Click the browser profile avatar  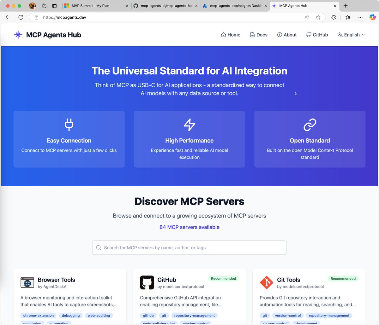click(x=32, y=6)
